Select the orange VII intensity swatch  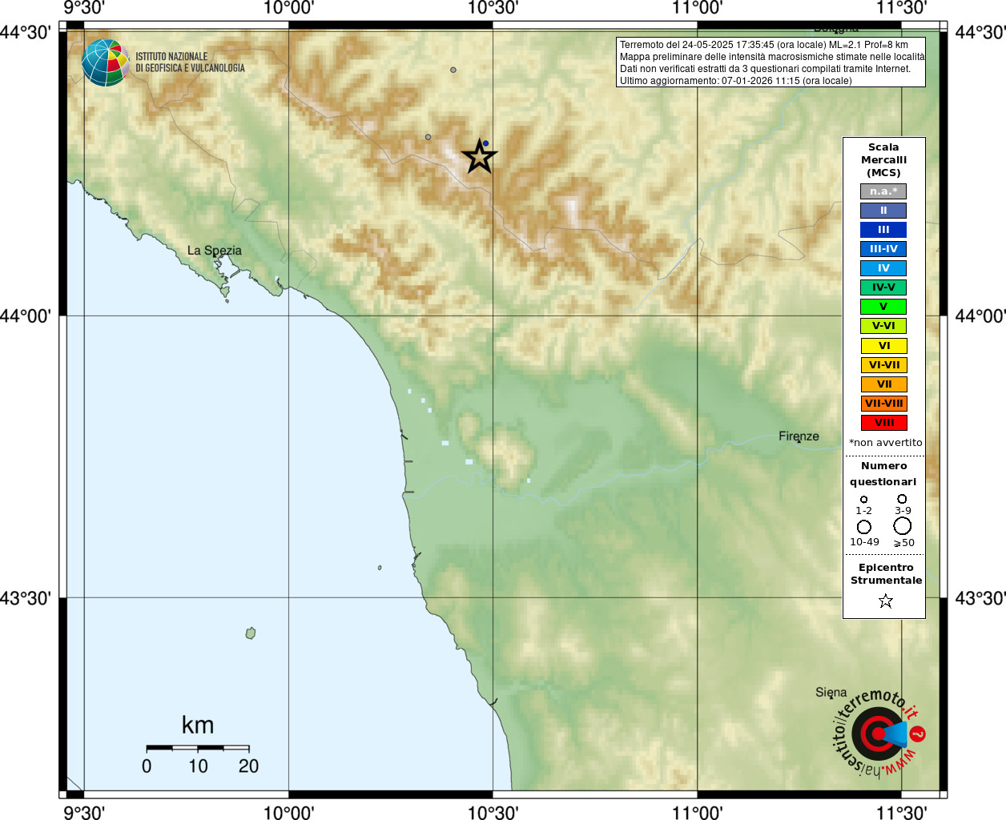[883, 384]
